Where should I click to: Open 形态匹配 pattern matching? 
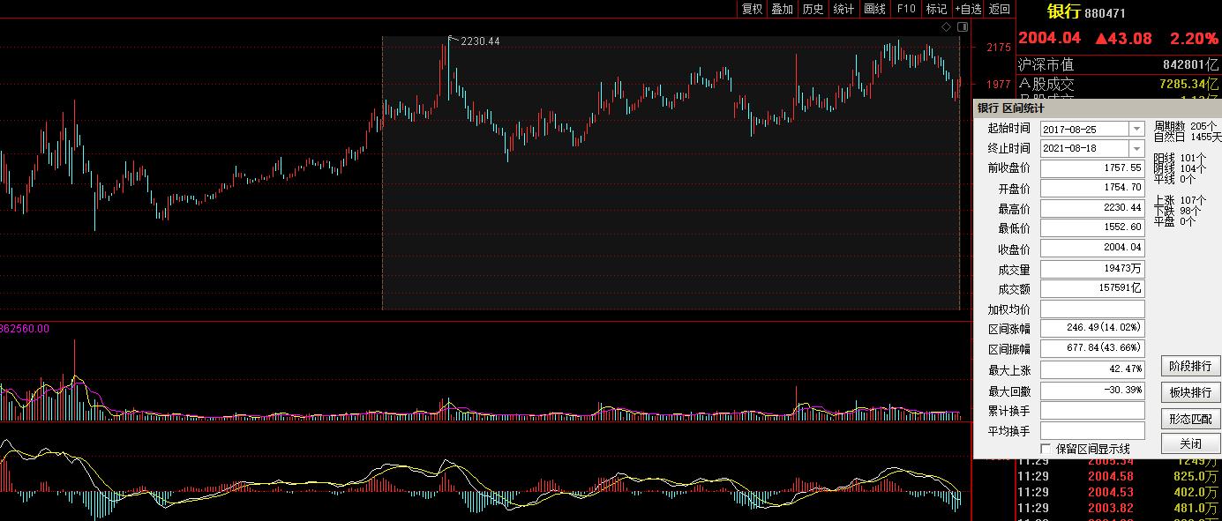tap(1190, 419)
